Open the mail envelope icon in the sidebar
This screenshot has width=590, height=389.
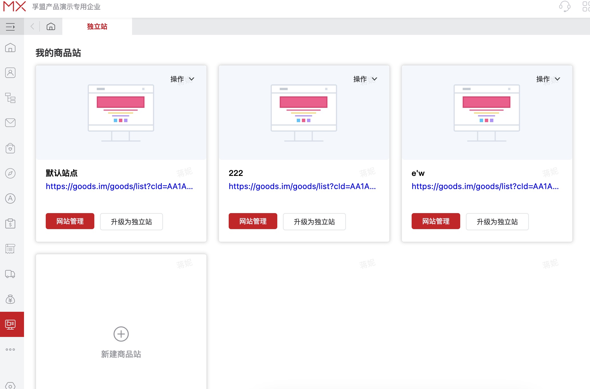[x=10, y=122]
